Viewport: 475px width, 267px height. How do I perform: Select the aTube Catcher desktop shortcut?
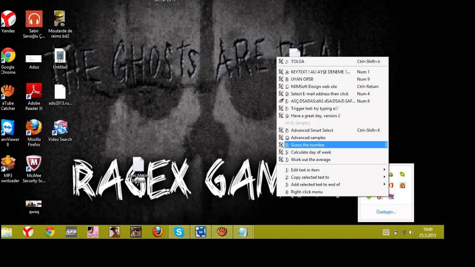point(8,98)
